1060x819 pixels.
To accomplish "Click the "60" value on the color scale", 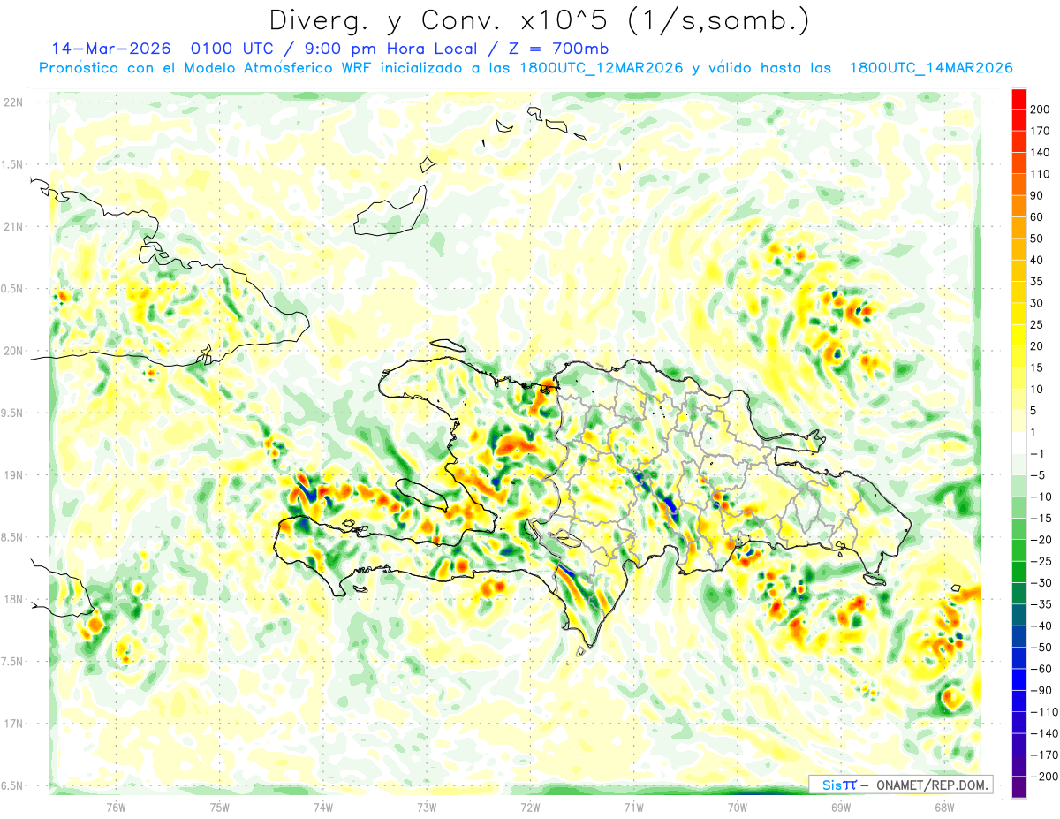I will click(x=1038, y=217).
